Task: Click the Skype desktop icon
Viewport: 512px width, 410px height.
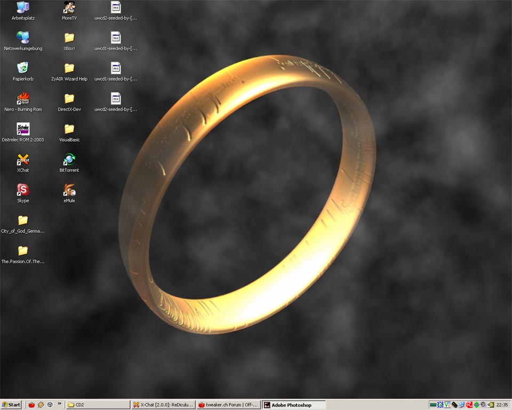Action: [x=23, y=190]
